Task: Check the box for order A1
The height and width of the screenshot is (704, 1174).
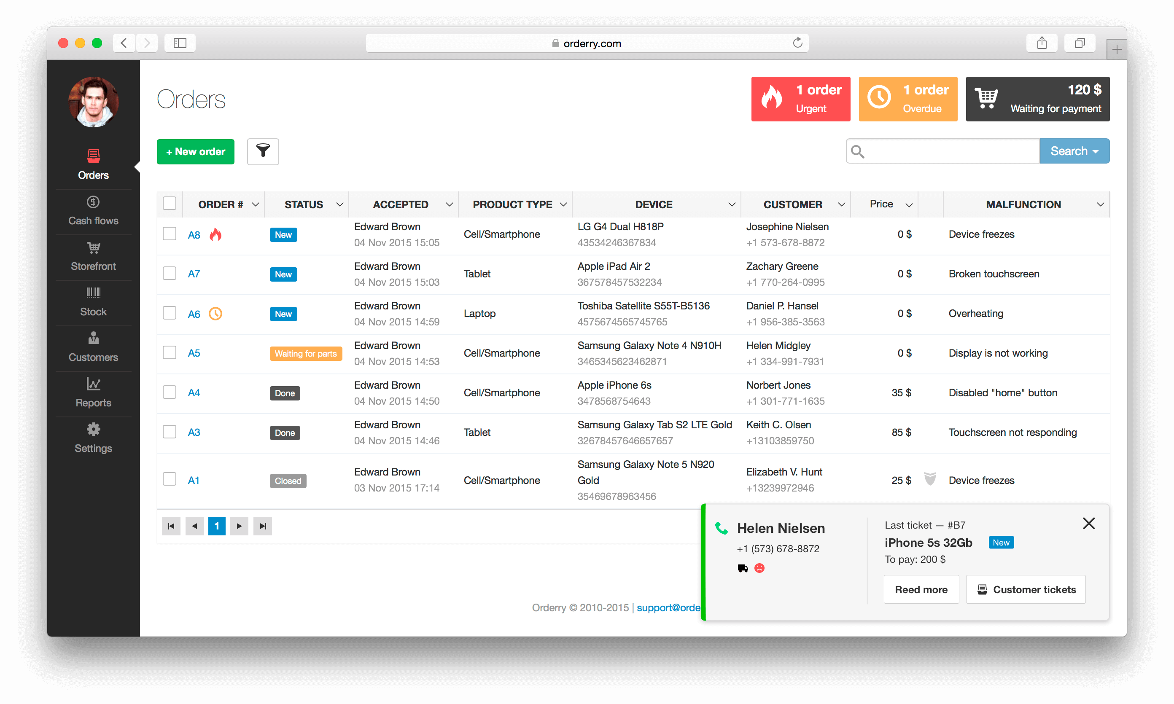Action: [x=170, y=479]
